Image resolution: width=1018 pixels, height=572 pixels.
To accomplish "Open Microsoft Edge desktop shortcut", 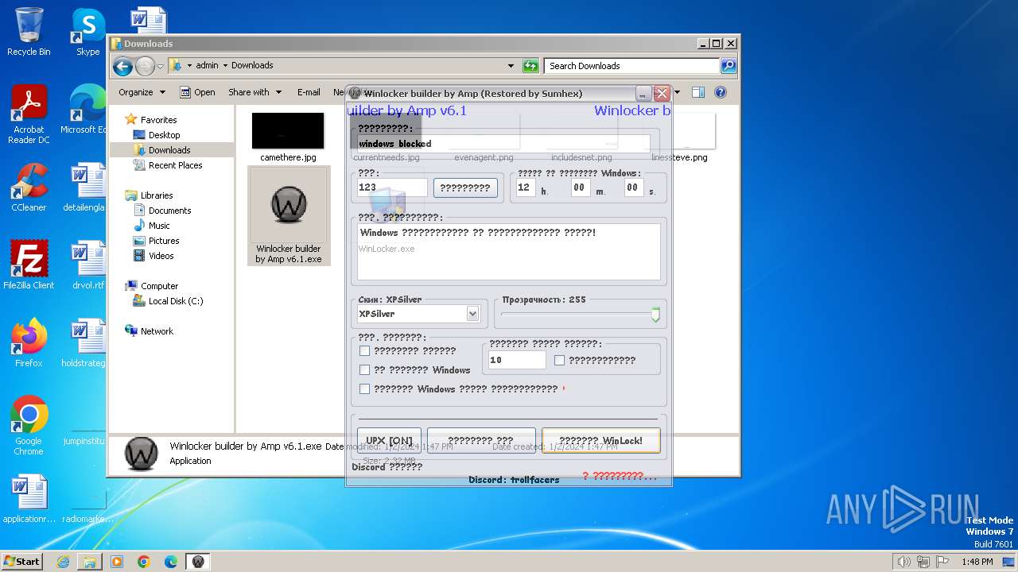I will click(86, 110).
